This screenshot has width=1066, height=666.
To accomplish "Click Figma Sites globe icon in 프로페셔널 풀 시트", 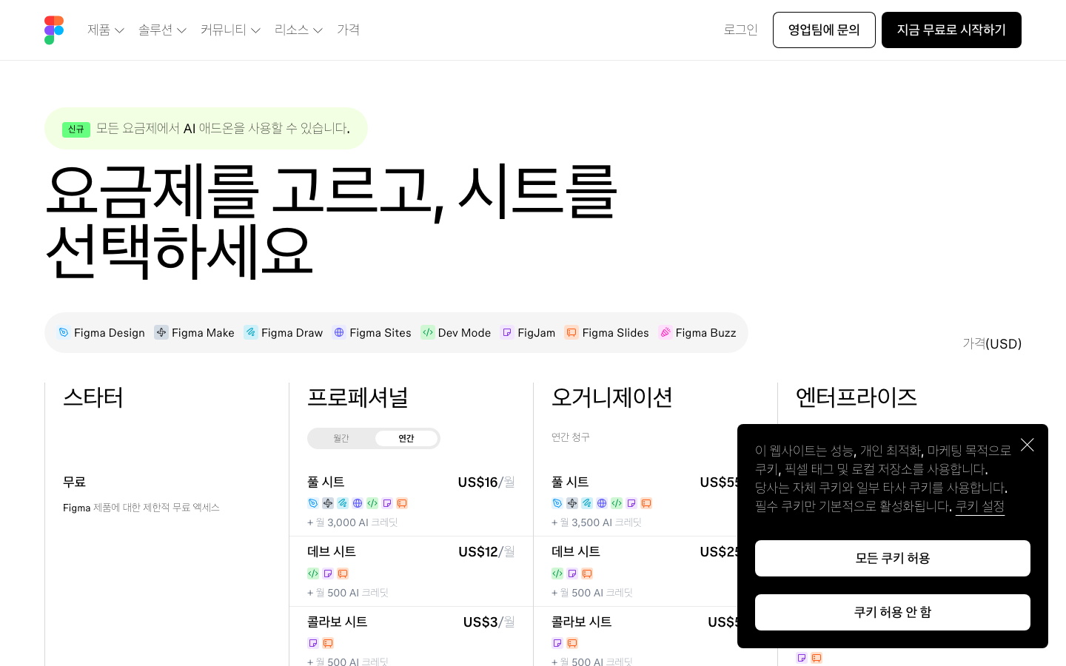I will pyautogui.click(x=358, y=503).
